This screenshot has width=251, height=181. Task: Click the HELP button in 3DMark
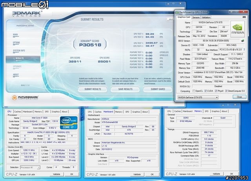(x=170, y=19)
